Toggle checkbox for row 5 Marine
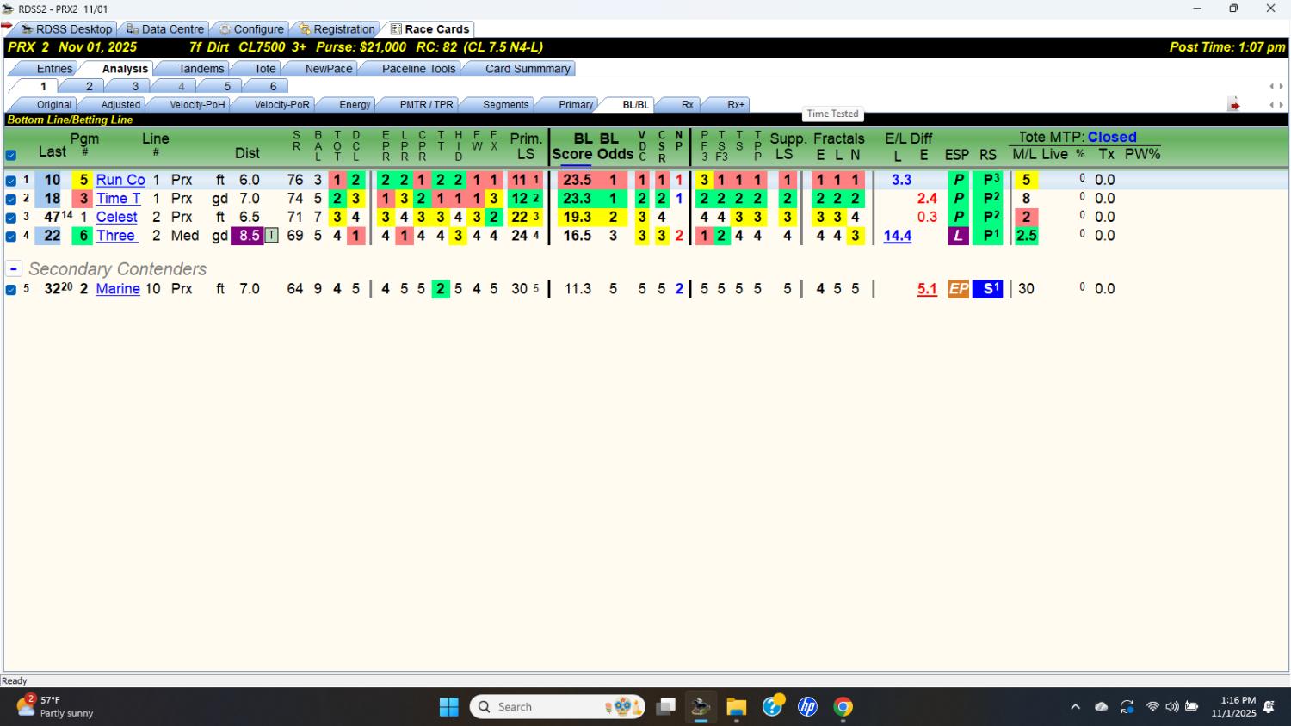1291x726 pixels. pos(11,290)
